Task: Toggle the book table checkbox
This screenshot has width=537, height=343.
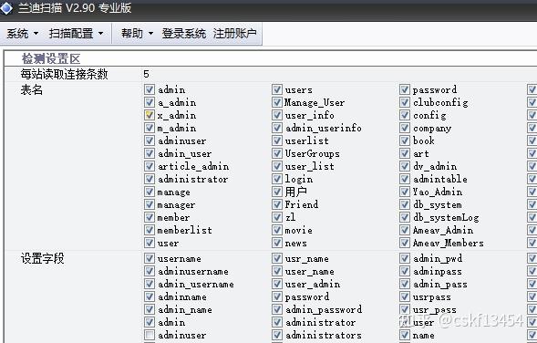Action: 405,140
